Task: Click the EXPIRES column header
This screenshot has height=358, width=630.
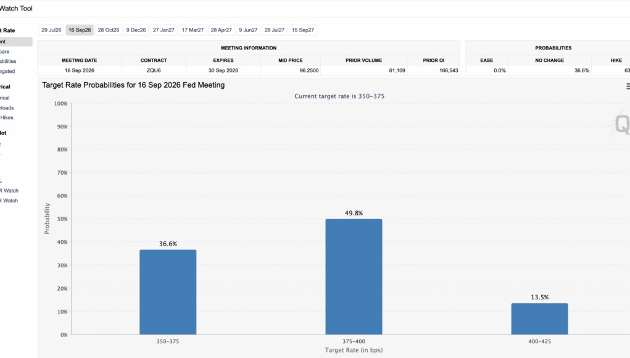Action: click(223, 60)
